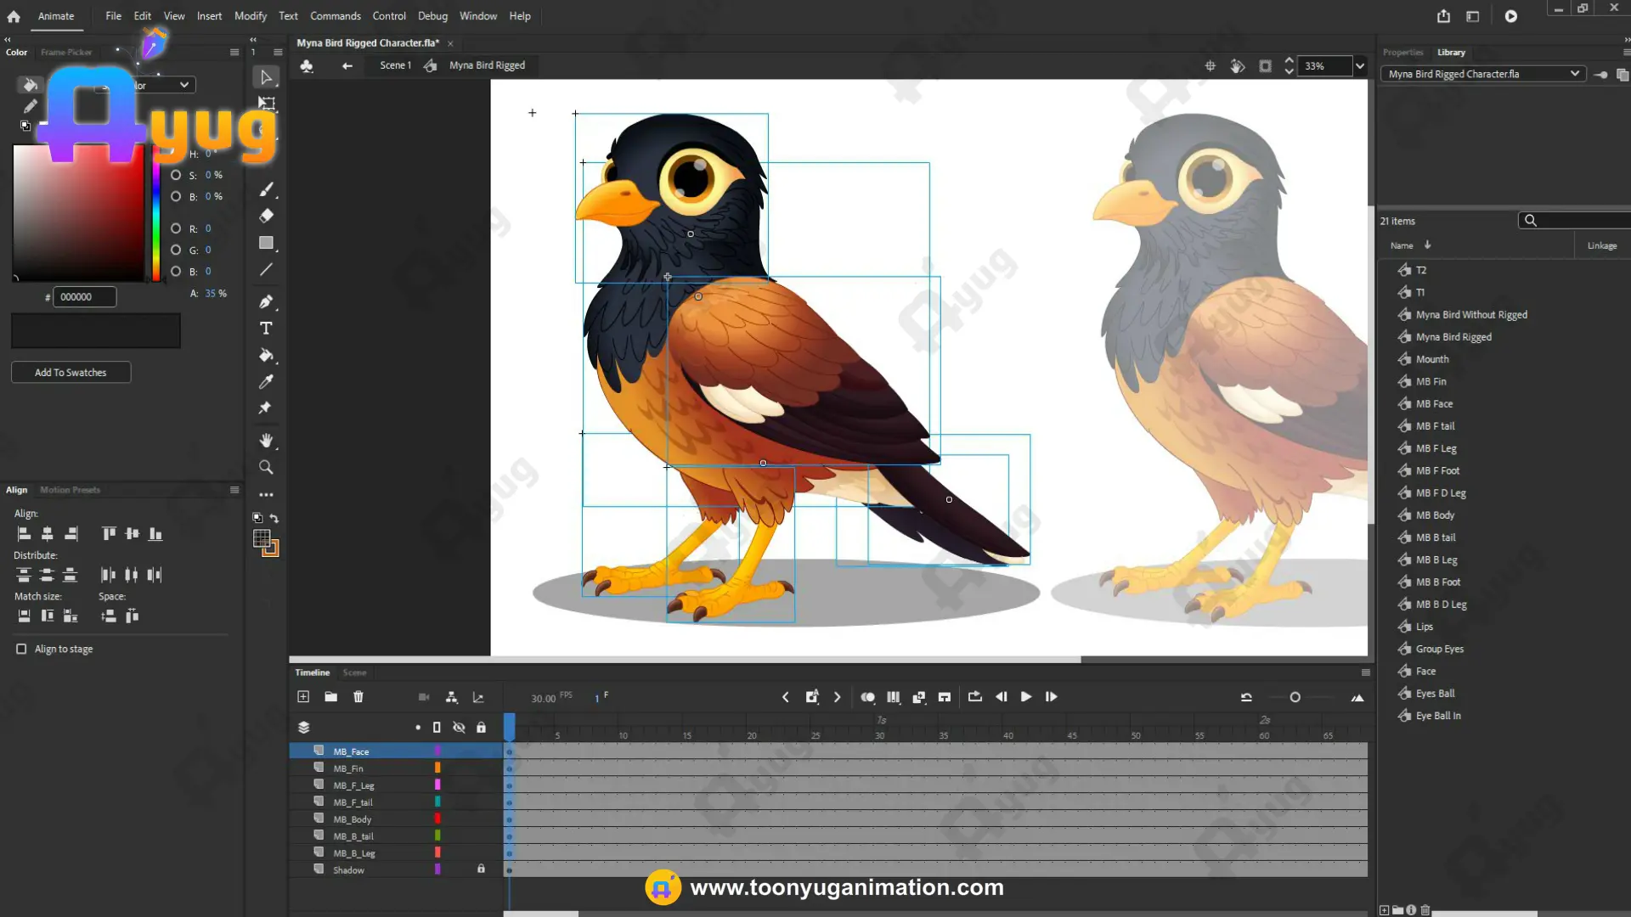
Task: Delete layer with timeline trash icon
Action: tap(358, 697)
